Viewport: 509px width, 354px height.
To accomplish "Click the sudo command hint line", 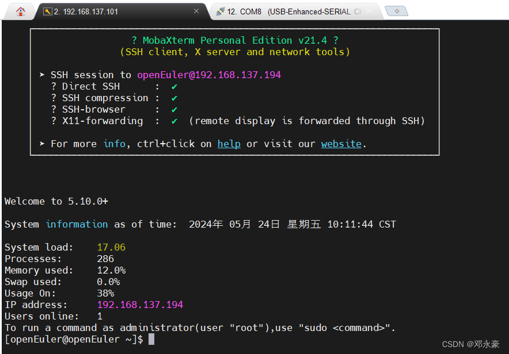I will click(x=200, y=328).
